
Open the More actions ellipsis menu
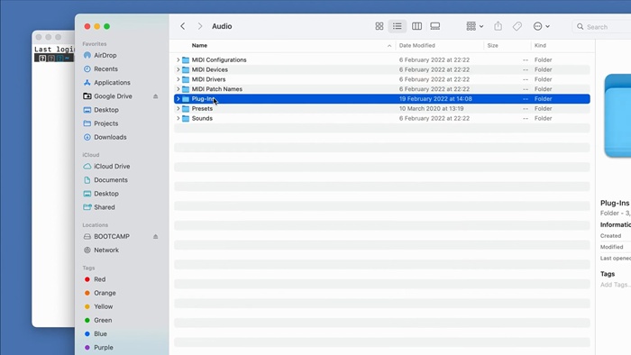click(541, 26)
